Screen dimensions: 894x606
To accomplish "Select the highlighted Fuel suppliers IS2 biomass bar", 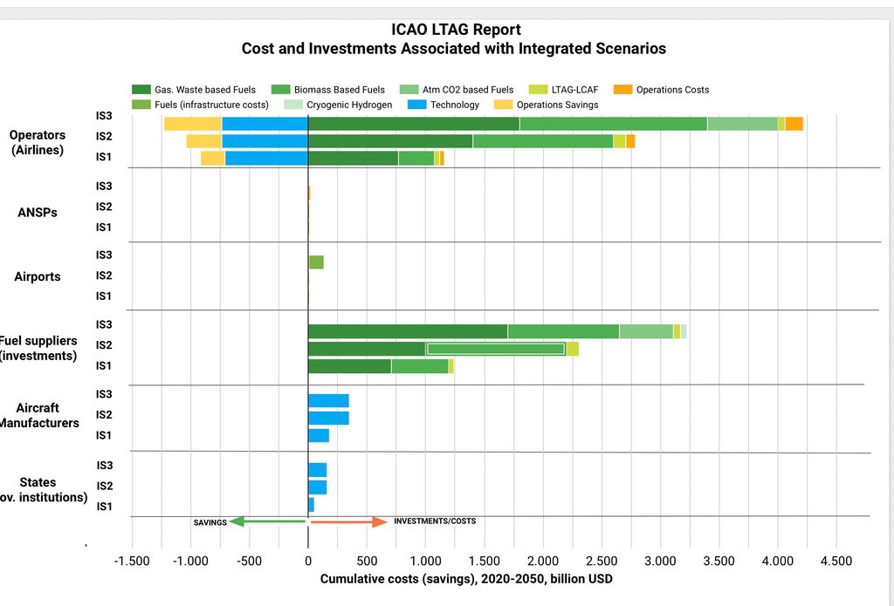I will (495, 349).
